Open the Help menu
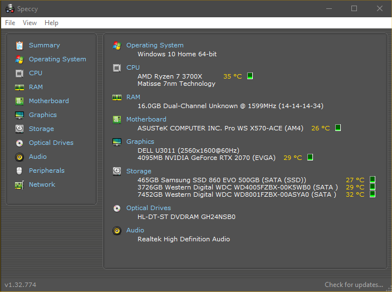The image size is (392, 292). 51,23
